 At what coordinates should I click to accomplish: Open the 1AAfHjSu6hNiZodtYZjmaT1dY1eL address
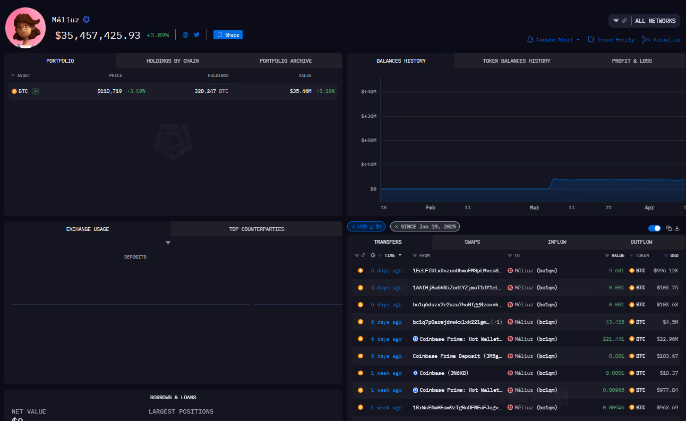coord(457,288)
